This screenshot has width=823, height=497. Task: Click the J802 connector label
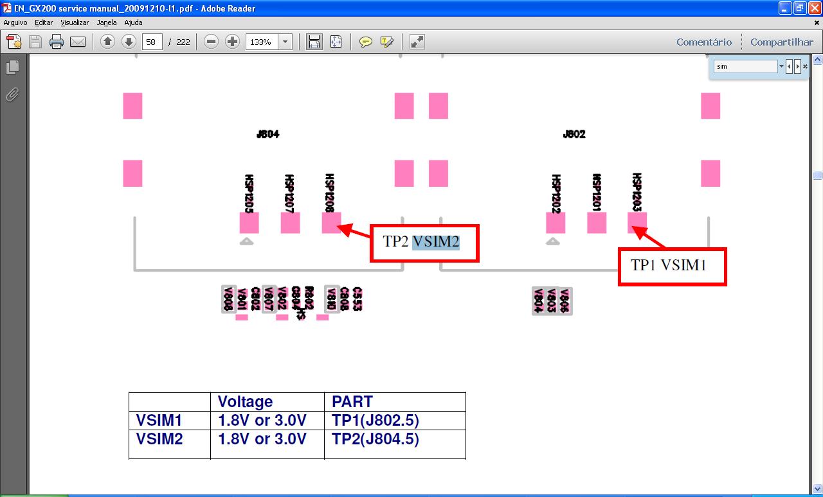[x=574, y=134]
